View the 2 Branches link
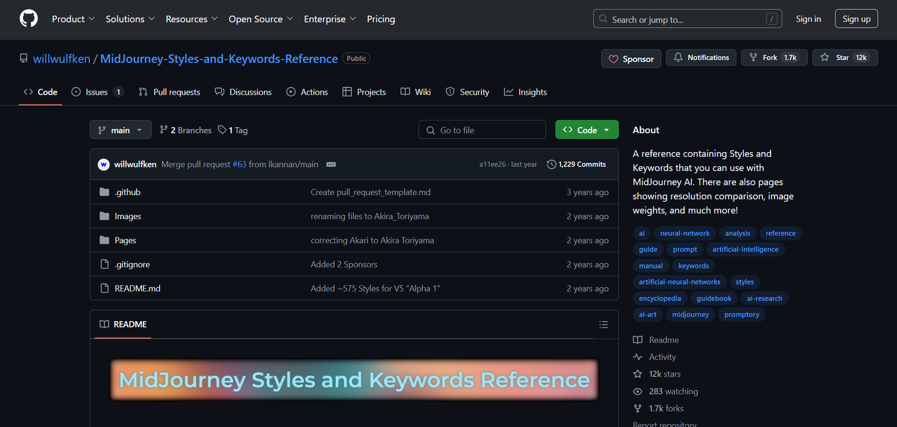 pos(186,130)
